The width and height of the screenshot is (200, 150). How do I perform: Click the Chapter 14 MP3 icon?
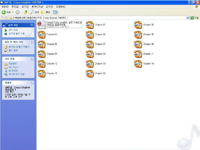pos(138,64)
